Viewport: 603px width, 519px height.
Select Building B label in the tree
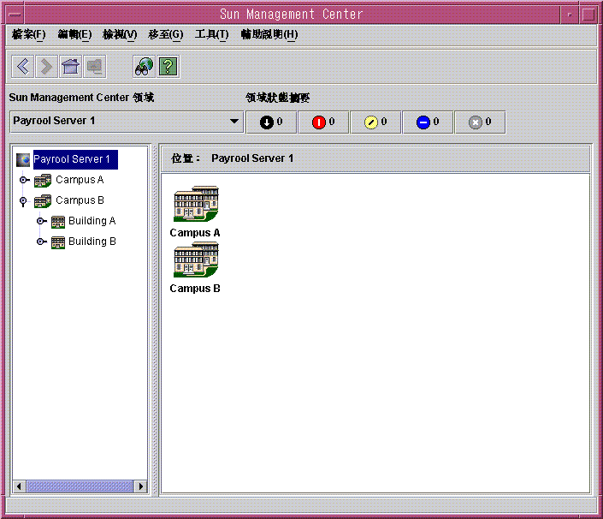pos(92,242)
